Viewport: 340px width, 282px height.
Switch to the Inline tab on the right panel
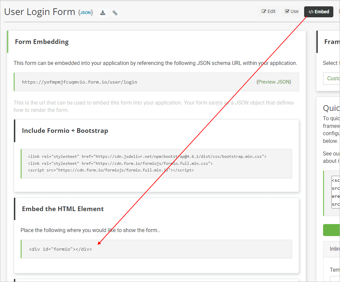pos(334,249)
